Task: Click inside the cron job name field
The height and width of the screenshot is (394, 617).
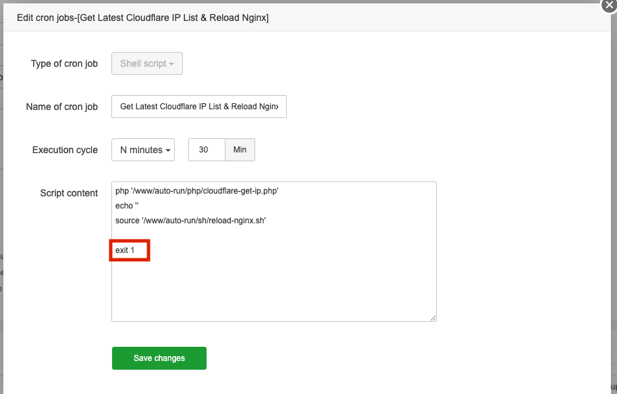Action: click(x=198, y=106)
